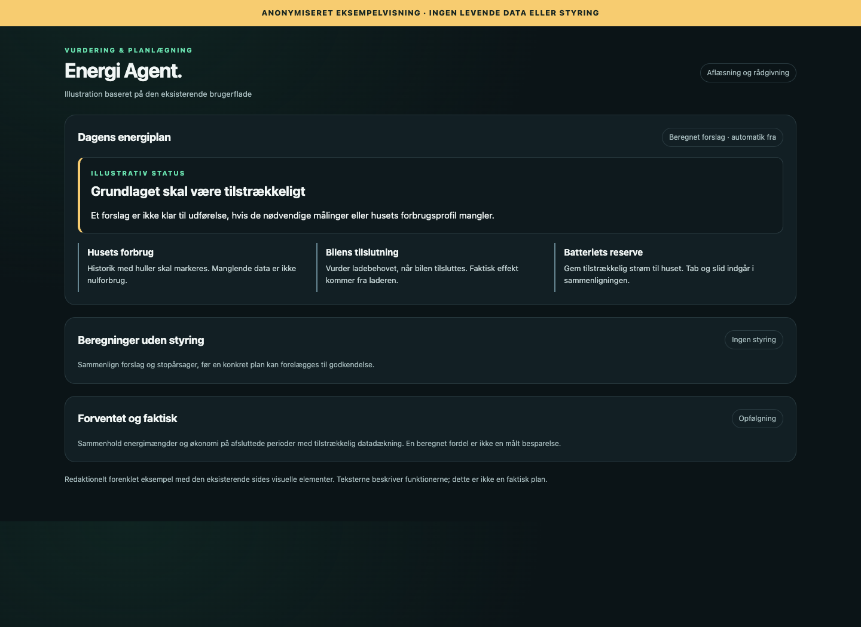This screenshot has width=861, height=627.
Task: Click the 'Illustration baseret på' subtitle text
Action: (x=158, y=94)
